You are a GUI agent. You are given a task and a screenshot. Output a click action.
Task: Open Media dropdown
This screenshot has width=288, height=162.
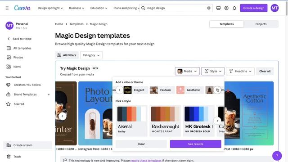187,71
